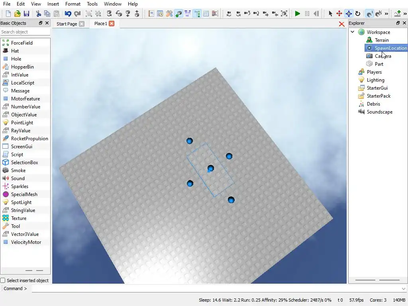This screenshot has height=306, width=408.
Task: Select StarterPack in the Explorer
Action: tap(379, 96)
